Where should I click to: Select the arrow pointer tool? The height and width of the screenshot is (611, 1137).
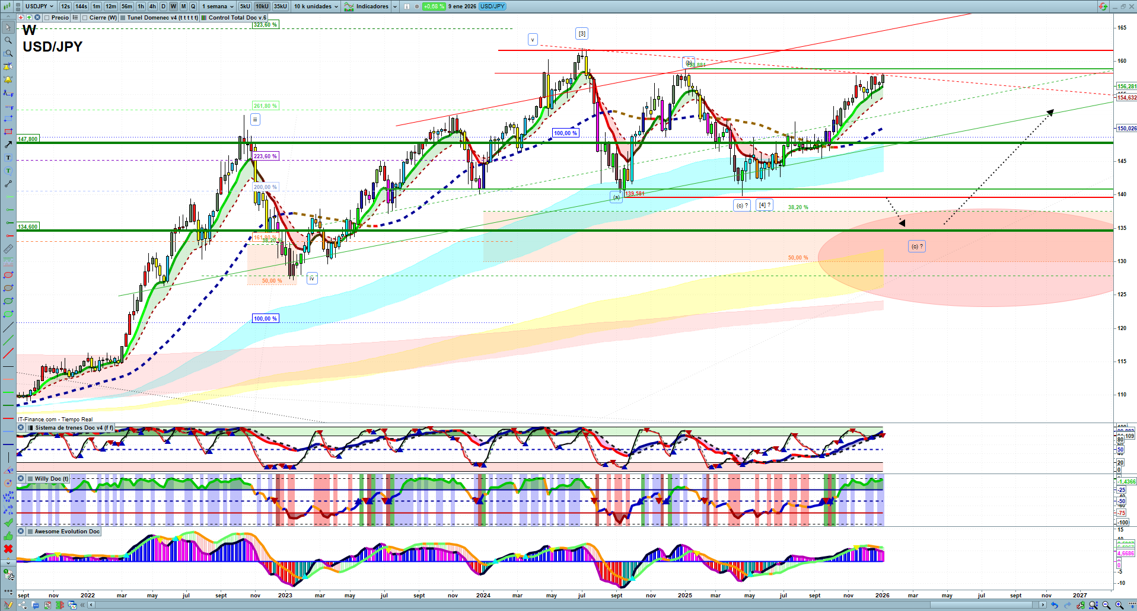[8, 27]
